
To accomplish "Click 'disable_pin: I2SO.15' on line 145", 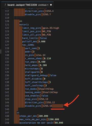I will (39, 106).
